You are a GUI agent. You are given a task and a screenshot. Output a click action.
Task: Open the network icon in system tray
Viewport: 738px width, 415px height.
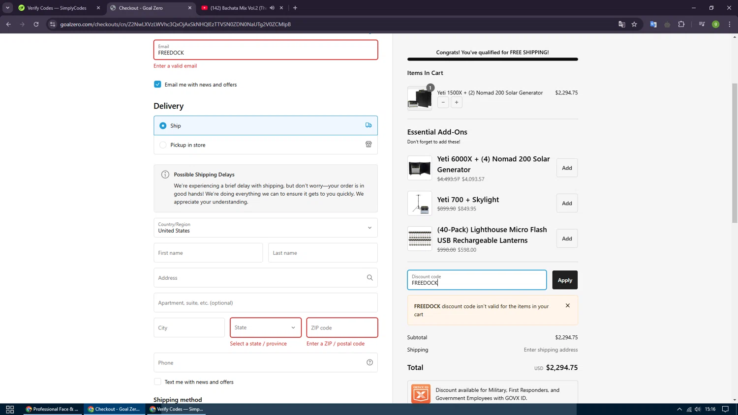tap(689, 409)
